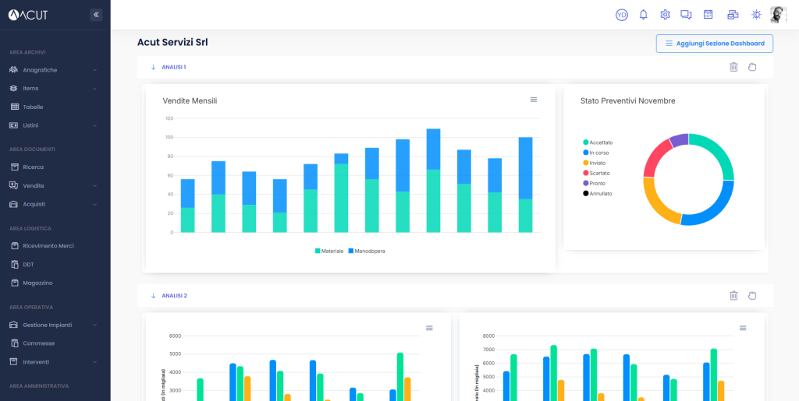Click Aggiungi Sezione Dashboard button

pos(714,44)
